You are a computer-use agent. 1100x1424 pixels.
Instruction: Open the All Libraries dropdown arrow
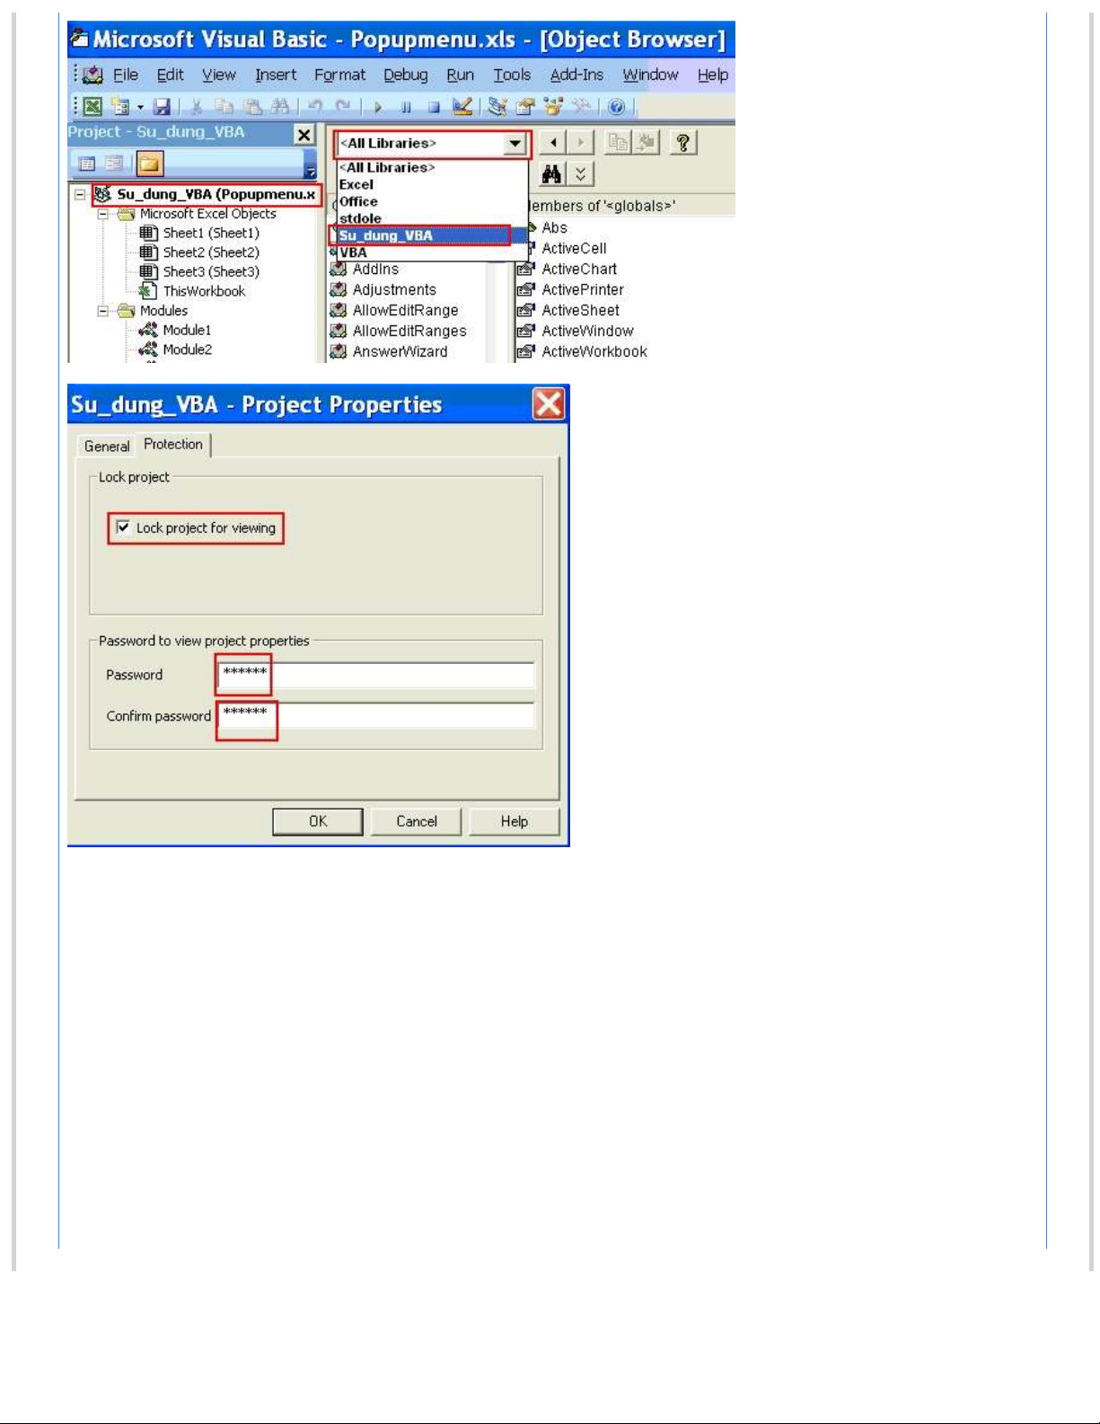point(515,144)
